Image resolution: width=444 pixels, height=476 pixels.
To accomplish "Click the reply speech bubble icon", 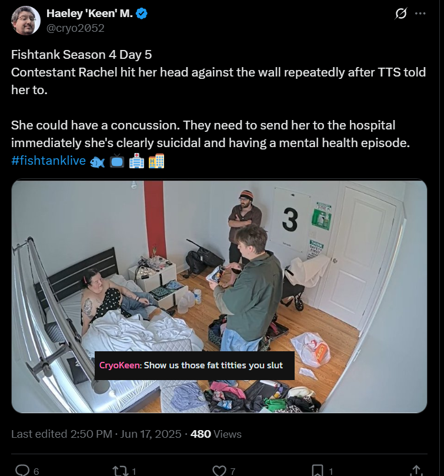I will (x=22, y=471).
